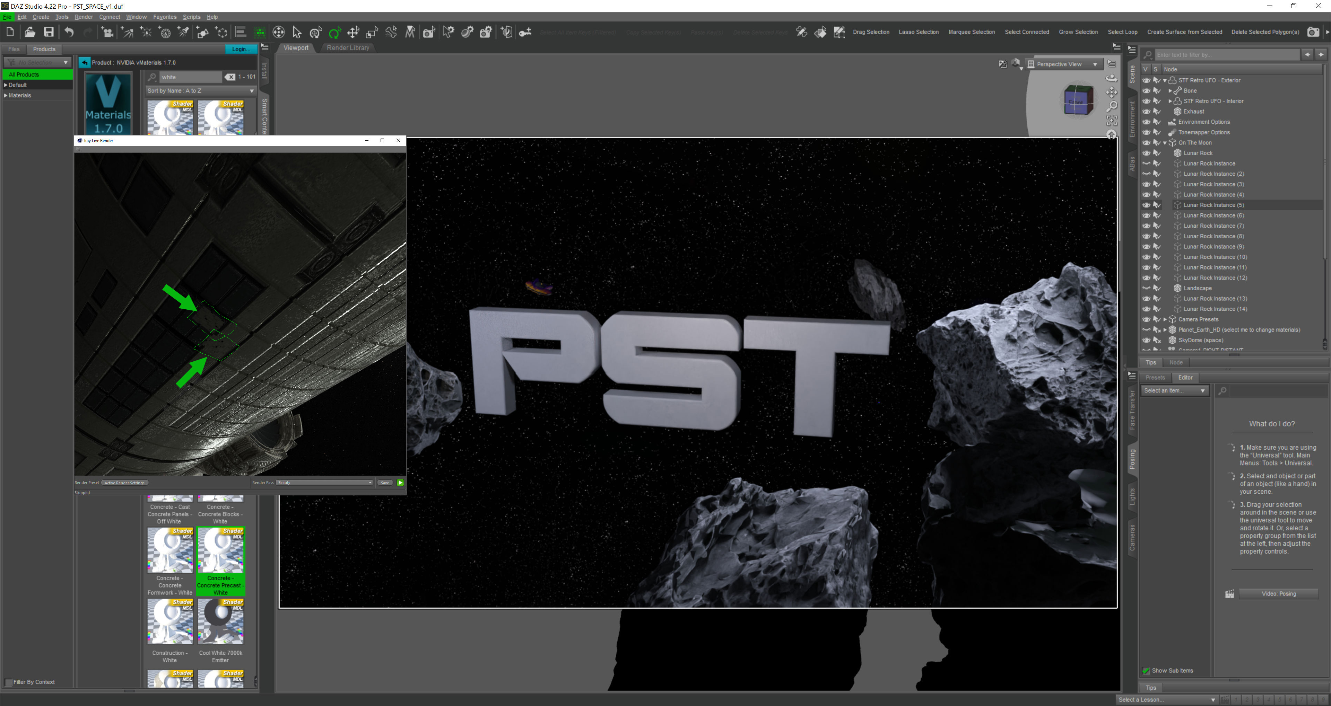The width and height of the screenshot is (1331, 706).
Task: Hide STF Retro UFO - Exterior with eye icon
Action: 1146,80
